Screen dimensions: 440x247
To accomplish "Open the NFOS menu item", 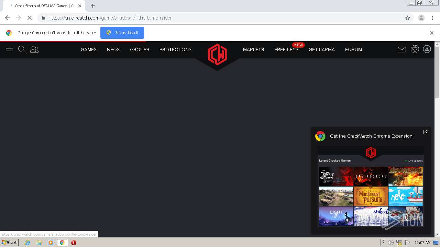I will pos(113,50).
